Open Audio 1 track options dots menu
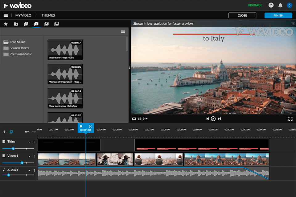Image resolution: width=296 pixels, height=197 pixels. [x=34, y=170]
